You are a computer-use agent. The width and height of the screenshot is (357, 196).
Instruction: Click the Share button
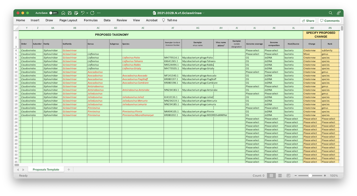(308, 21)
